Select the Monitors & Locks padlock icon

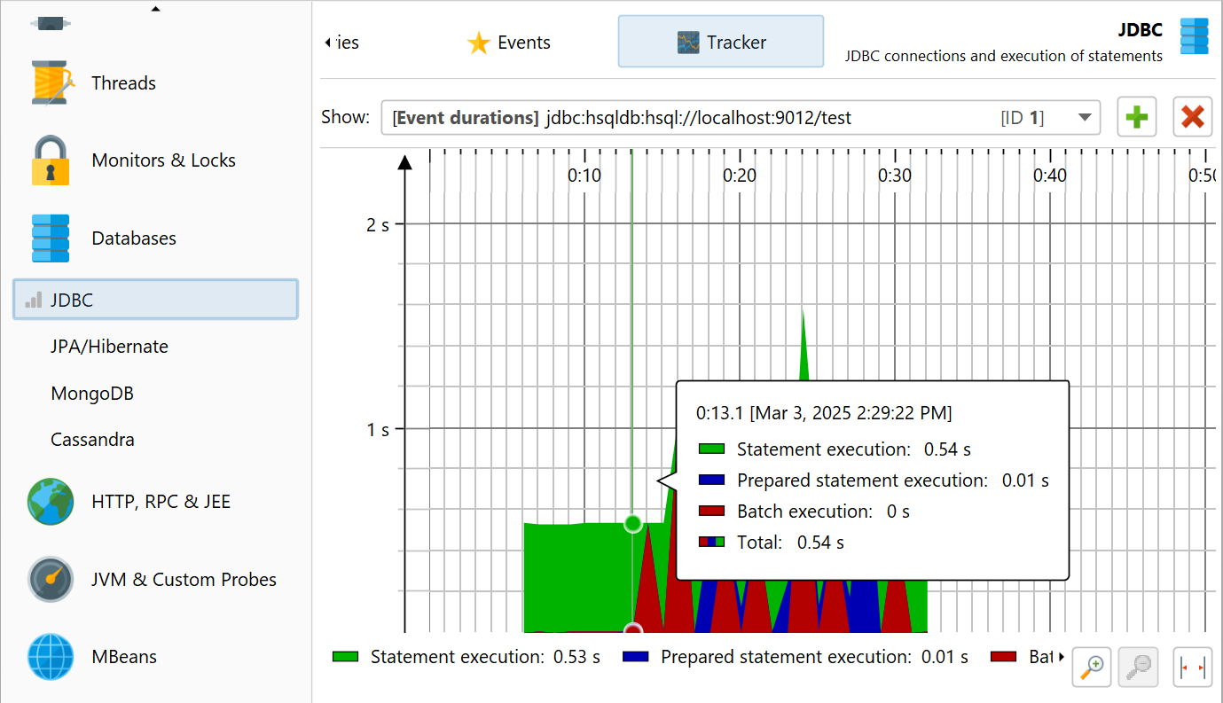51,160
